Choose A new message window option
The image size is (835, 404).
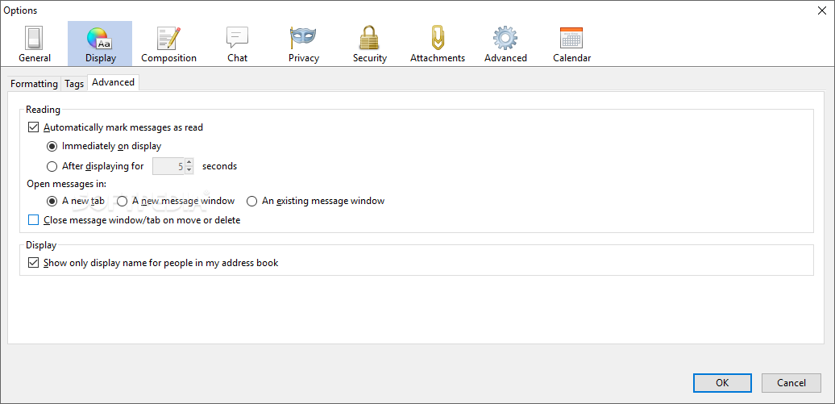[x=123, y=201]
